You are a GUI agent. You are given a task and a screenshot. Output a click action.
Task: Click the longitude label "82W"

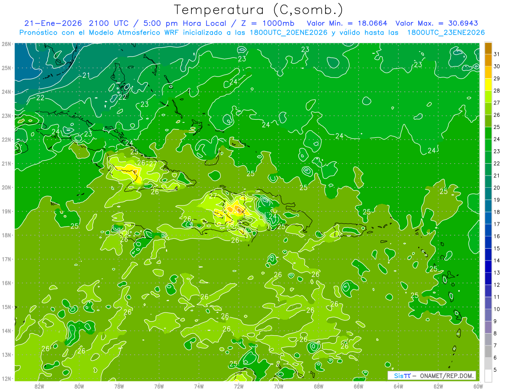[x=39, y=386]
